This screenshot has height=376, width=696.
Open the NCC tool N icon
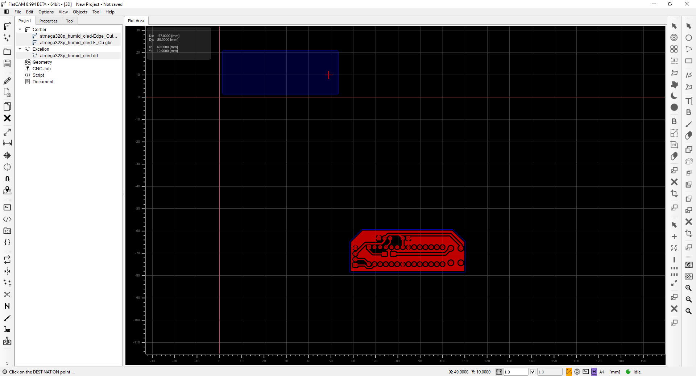click(7, 306)
